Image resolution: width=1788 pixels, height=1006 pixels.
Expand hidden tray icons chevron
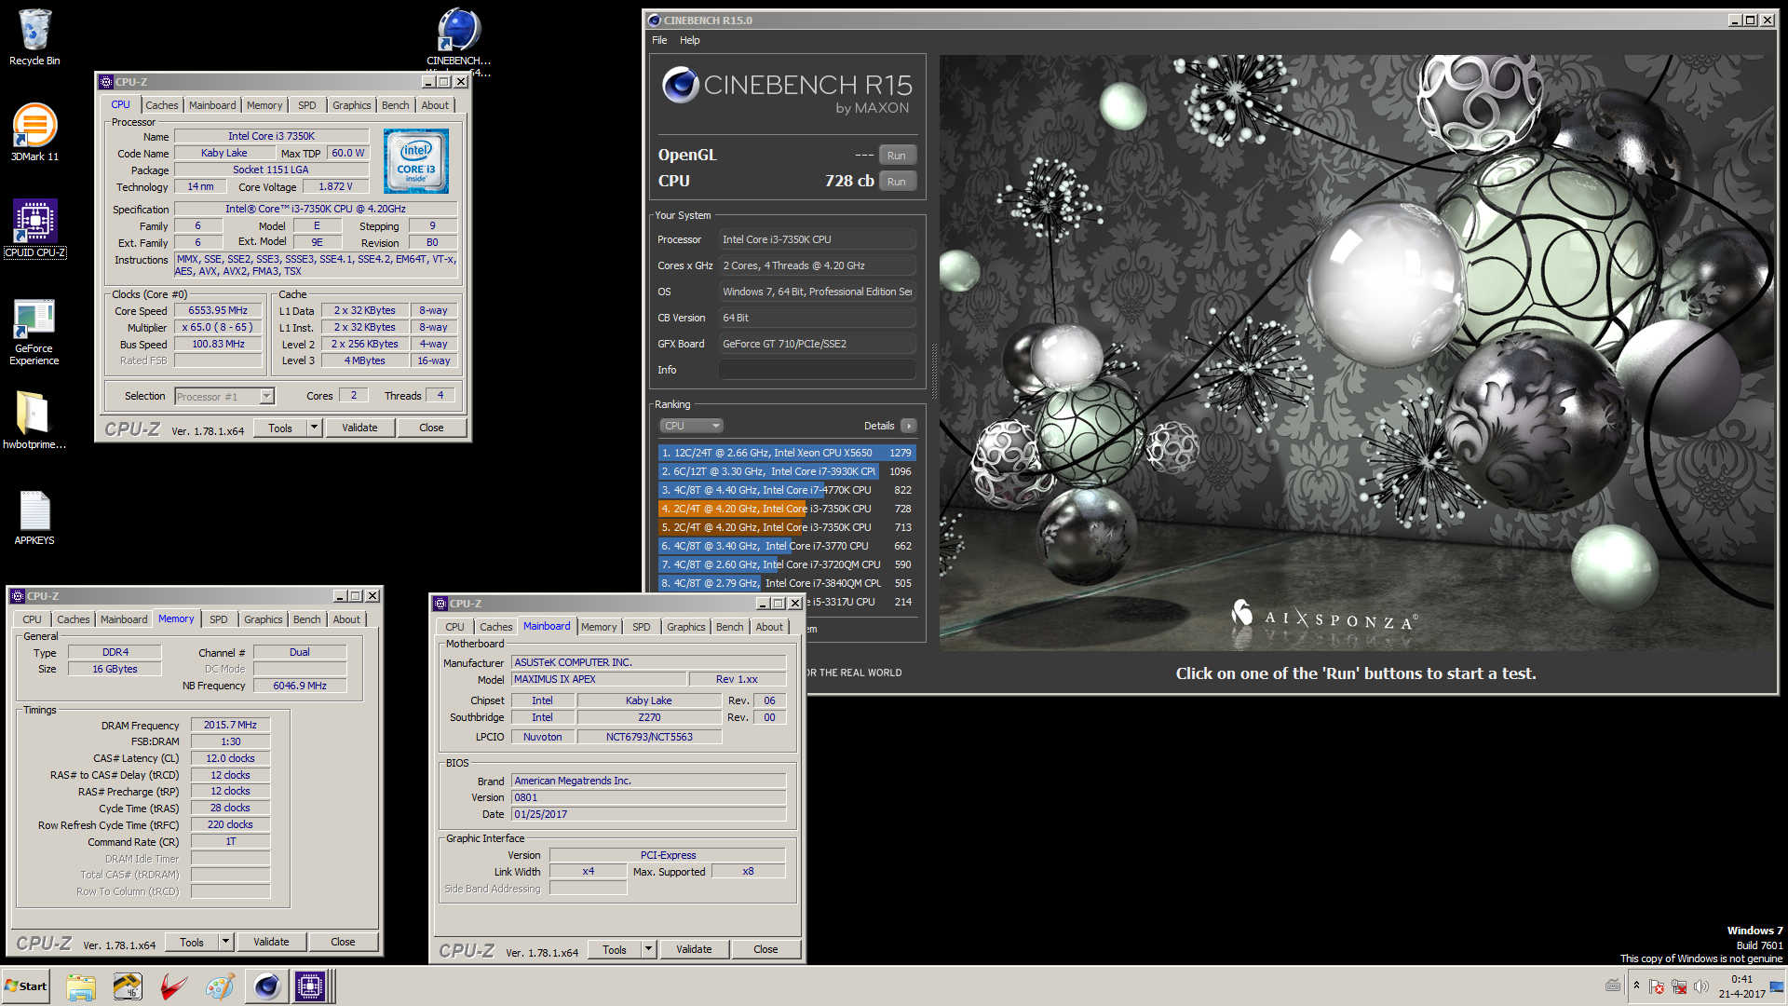coord(1636,986)
